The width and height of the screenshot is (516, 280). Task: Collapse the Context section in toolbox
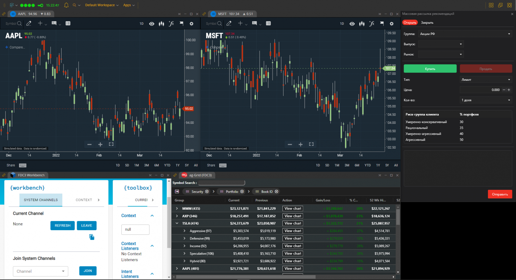click(152, 216)
